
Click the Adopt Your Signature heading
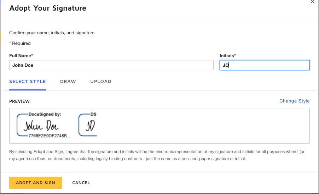click(48, 8)
